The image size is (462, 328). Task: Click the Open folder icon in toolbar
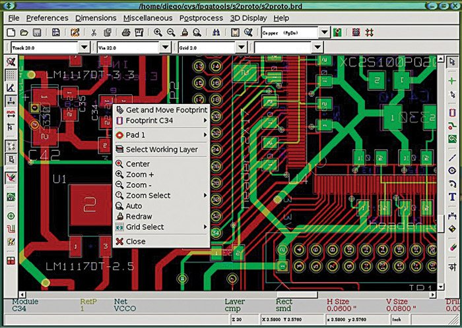pos(24,32)
